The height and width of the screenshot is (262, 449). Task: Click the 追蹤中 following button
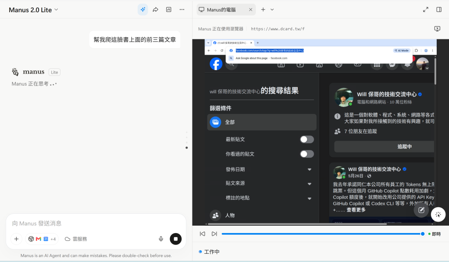click(384, 146)
